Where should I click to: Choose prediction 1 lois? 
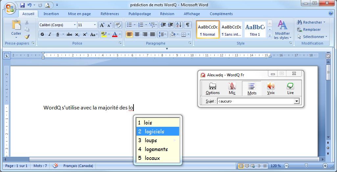click(x=157, y=123)
